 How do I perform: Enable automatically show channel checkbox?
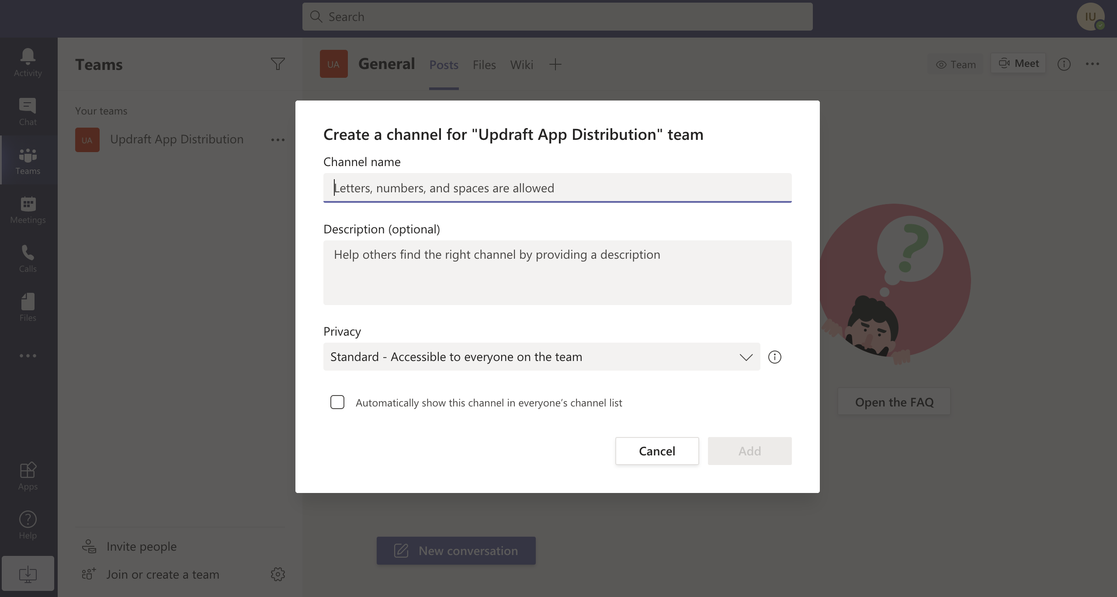point(337,402)
